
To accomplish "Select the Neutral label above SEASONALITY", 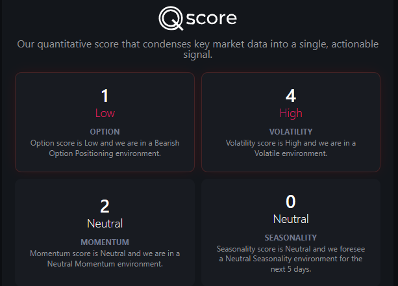I will click(x=291, y=219).
